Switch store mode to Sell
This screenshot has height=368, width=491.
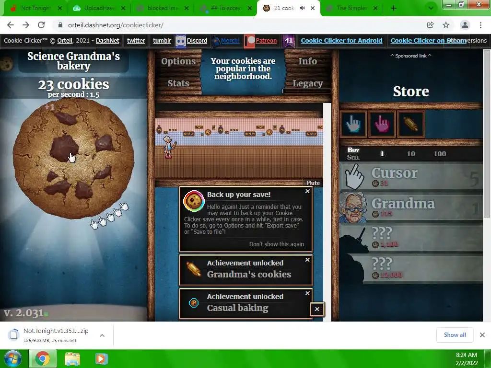(x=353, y=157)
